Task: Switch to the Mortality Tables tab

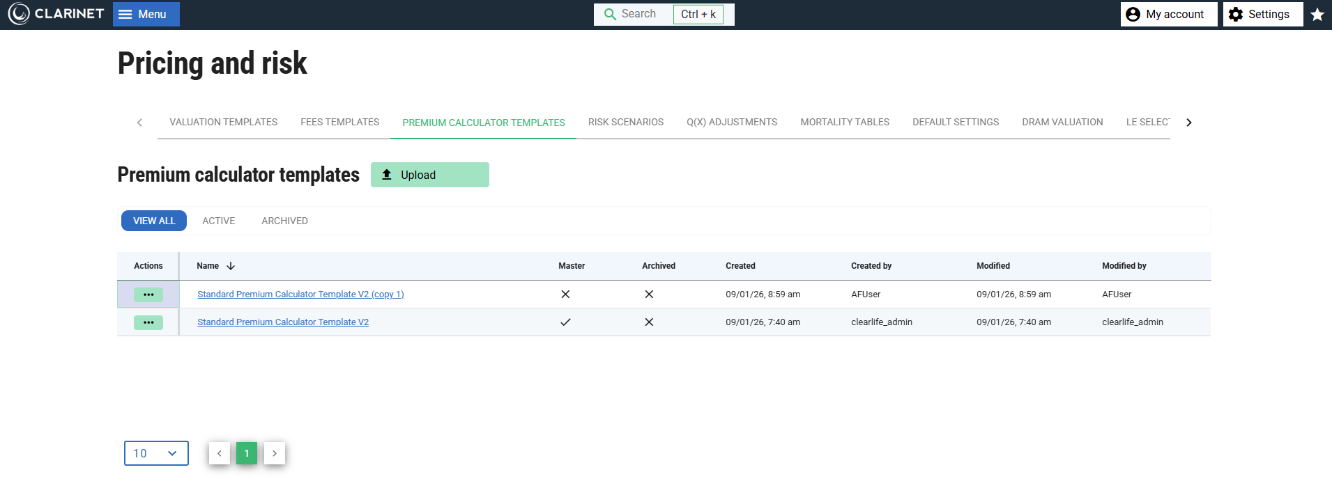Action: (x=844, y=122)
